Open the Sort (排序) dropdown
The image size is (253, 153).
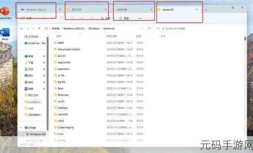(106, 18)
